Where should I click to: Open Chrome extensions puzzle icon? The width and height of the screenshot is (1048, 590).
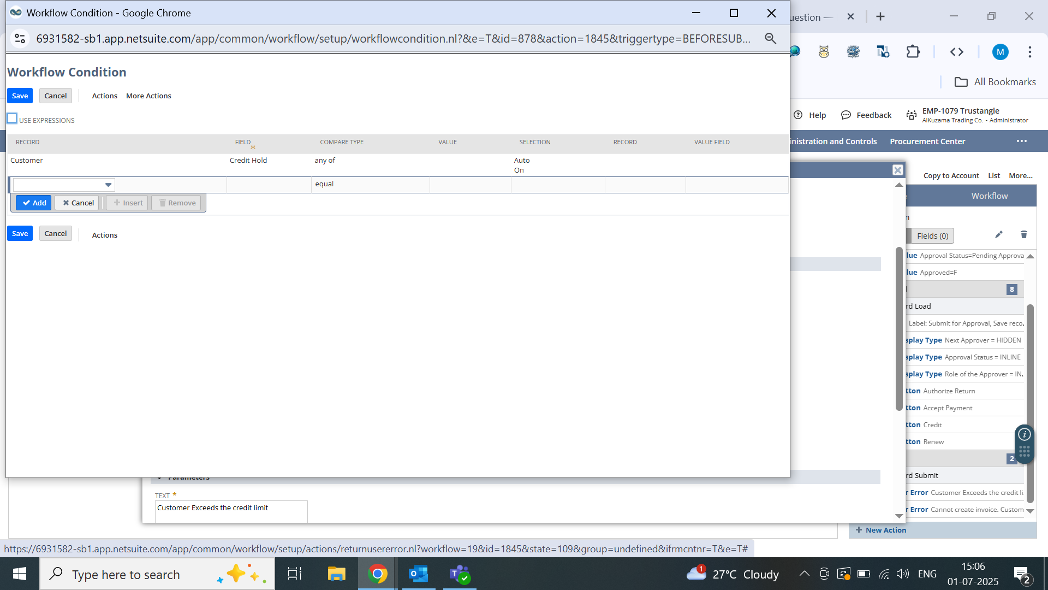[x=913, y=52]
